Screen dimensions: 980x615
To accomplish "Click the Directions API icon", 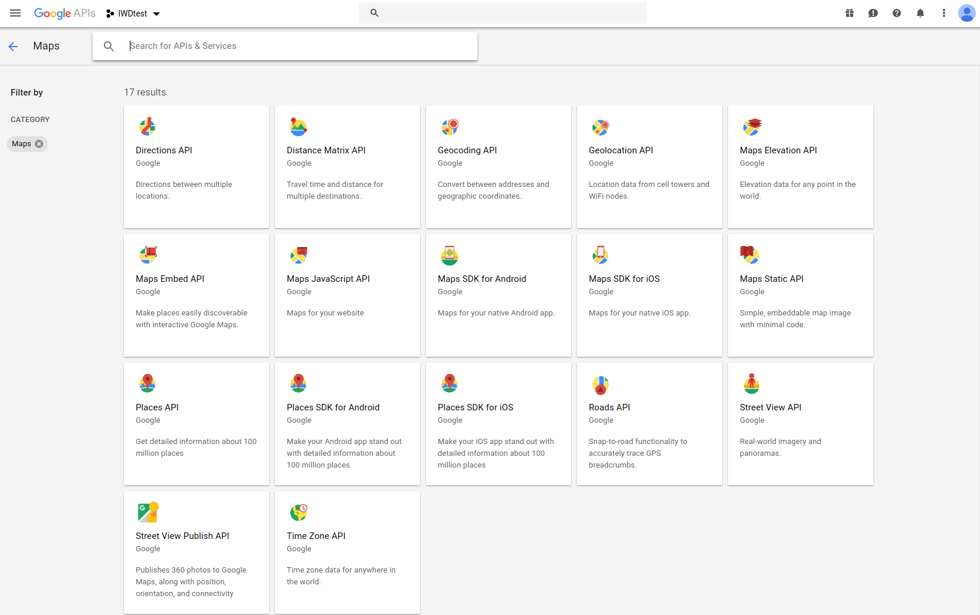I will (x=147, y=127).
